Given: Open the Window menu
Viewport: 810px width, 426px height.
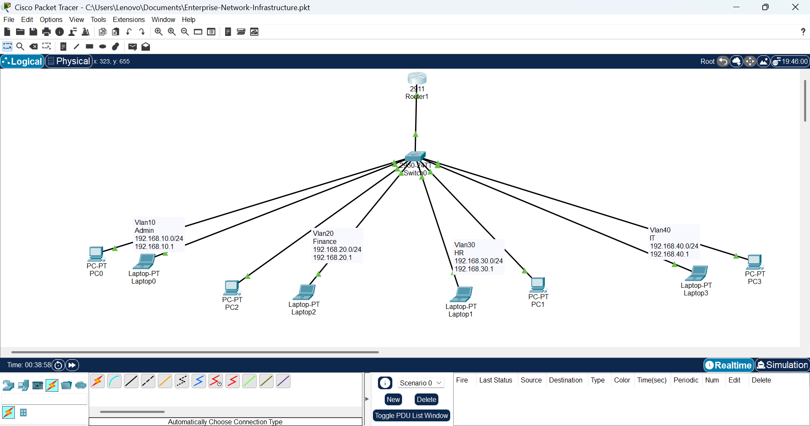Looking at the screenshot, I should click(x=163, y=19).
